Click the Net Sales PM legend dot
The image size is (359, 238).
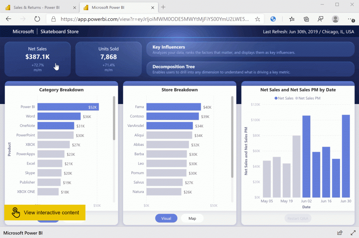click(x=297, y=98)
